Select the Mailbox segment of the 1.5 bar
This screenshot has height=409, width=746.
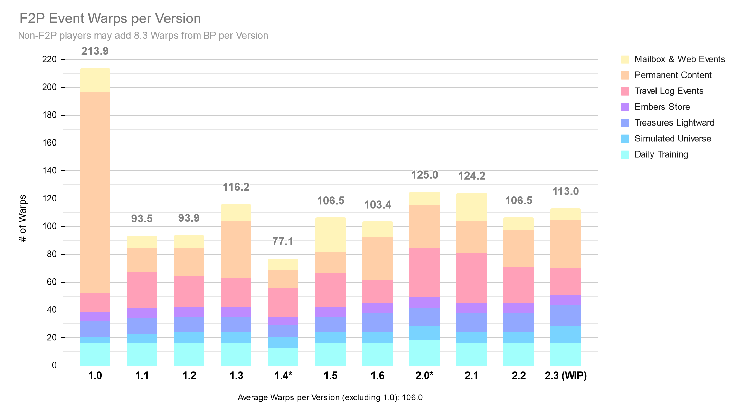click(x=330, y=235)
